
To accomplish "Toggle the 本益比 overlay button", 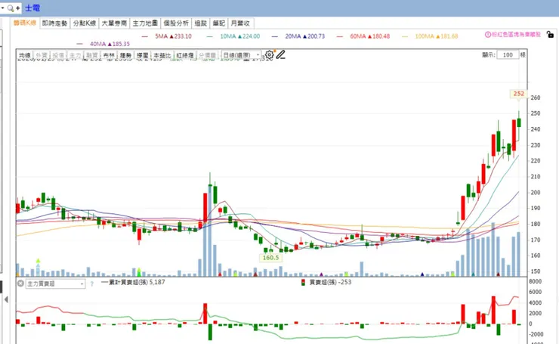I will tap(162, 55).
